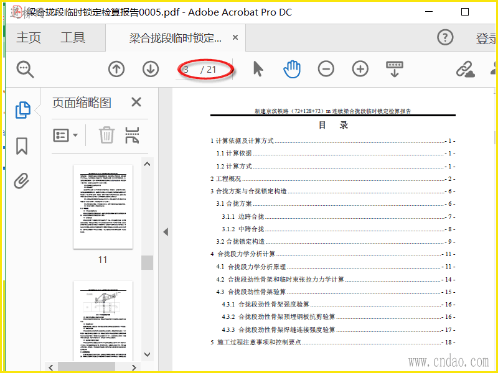Viewport: 498px width, 373px height.
Task: Switch to the 工具 tab
Action: (73, 37)
